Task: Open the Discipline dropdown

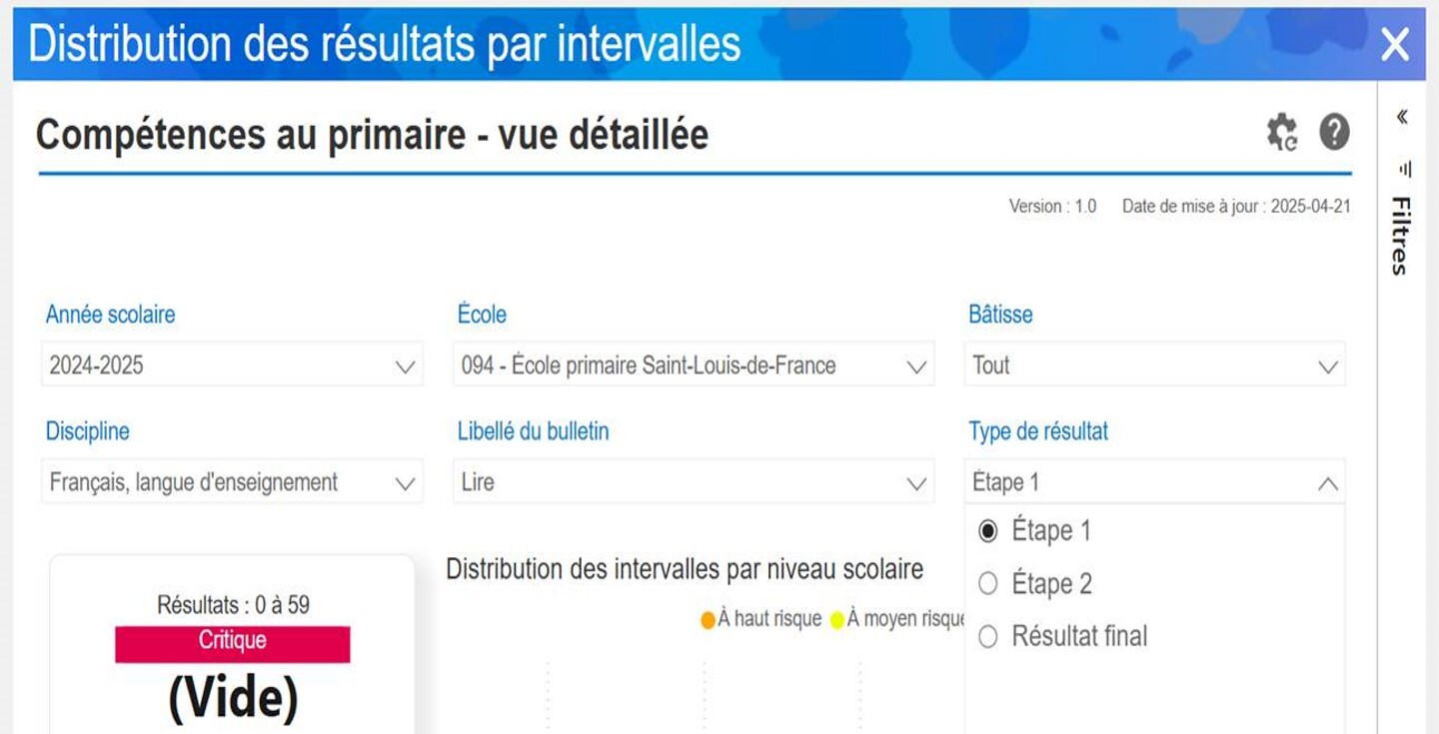Action: pyautogui.click(x=232, y=482)
